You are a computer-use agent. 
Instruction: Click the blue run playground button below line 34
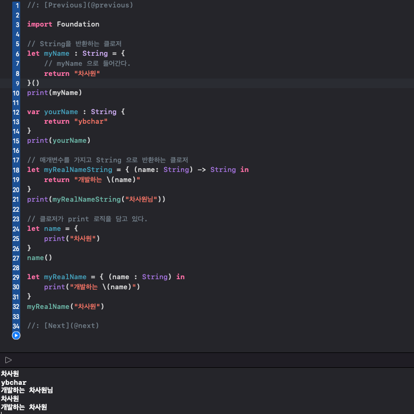tap(16, 335)
